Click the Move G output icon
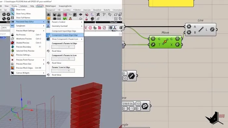Image resolution: width=228 pixels, height=128 pixels. (177, 39)
